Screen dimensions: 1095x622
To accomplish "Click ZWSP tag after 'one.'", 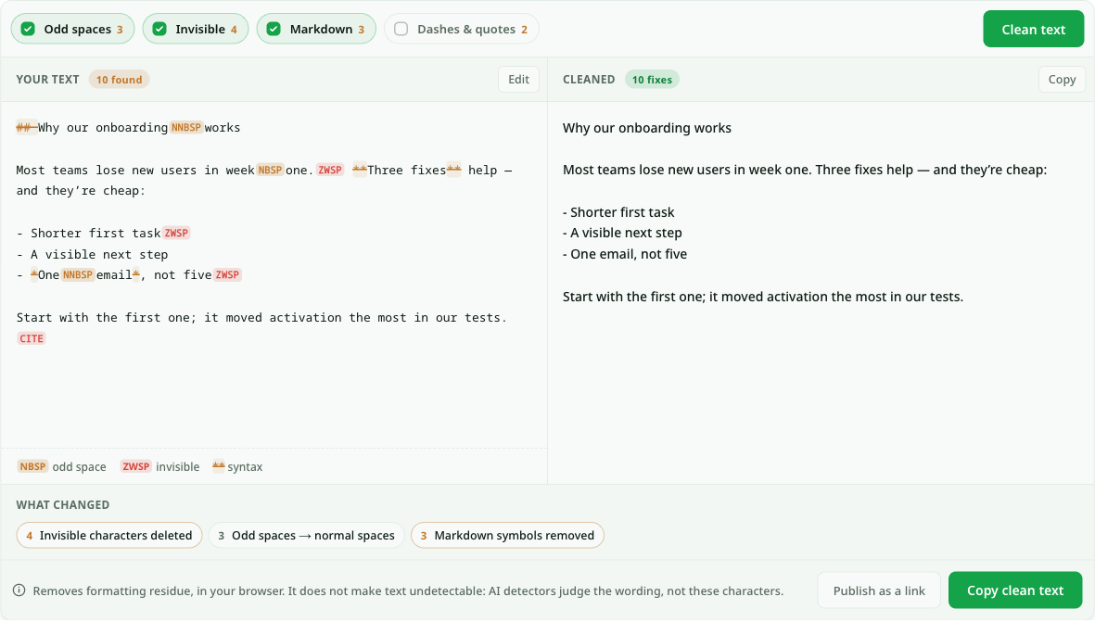I will 330,170.
